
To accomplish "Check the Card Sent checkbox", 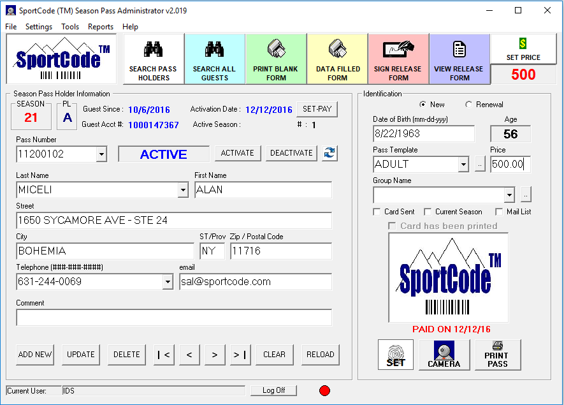I will pyautogui.click(x=377, y=212).
